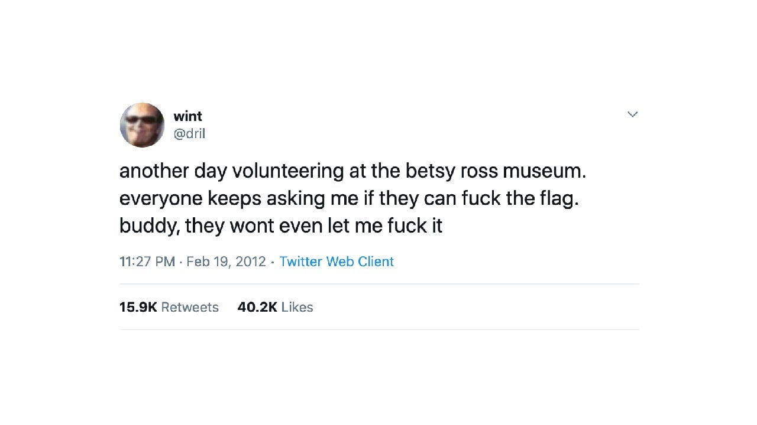Image resolution: width=757 pixels, height=425 pixels.
Task: Open the @dril profile handle
Action: [189, 133]
